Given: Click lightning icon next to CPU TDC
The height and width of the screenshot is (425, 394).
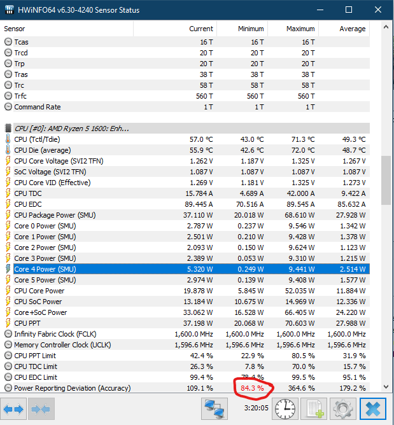Looking at the screenshot, I should pyautogui.click(x=8, y=193).
